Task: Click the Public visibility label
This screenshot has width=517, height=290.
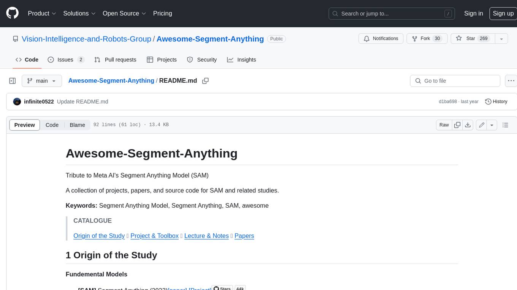Action: (276, 39)
